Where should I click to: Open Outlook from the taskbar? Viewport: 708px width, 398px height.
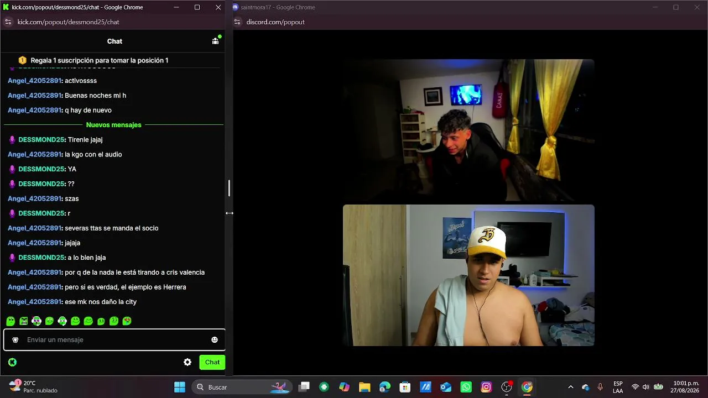(446, 387)
